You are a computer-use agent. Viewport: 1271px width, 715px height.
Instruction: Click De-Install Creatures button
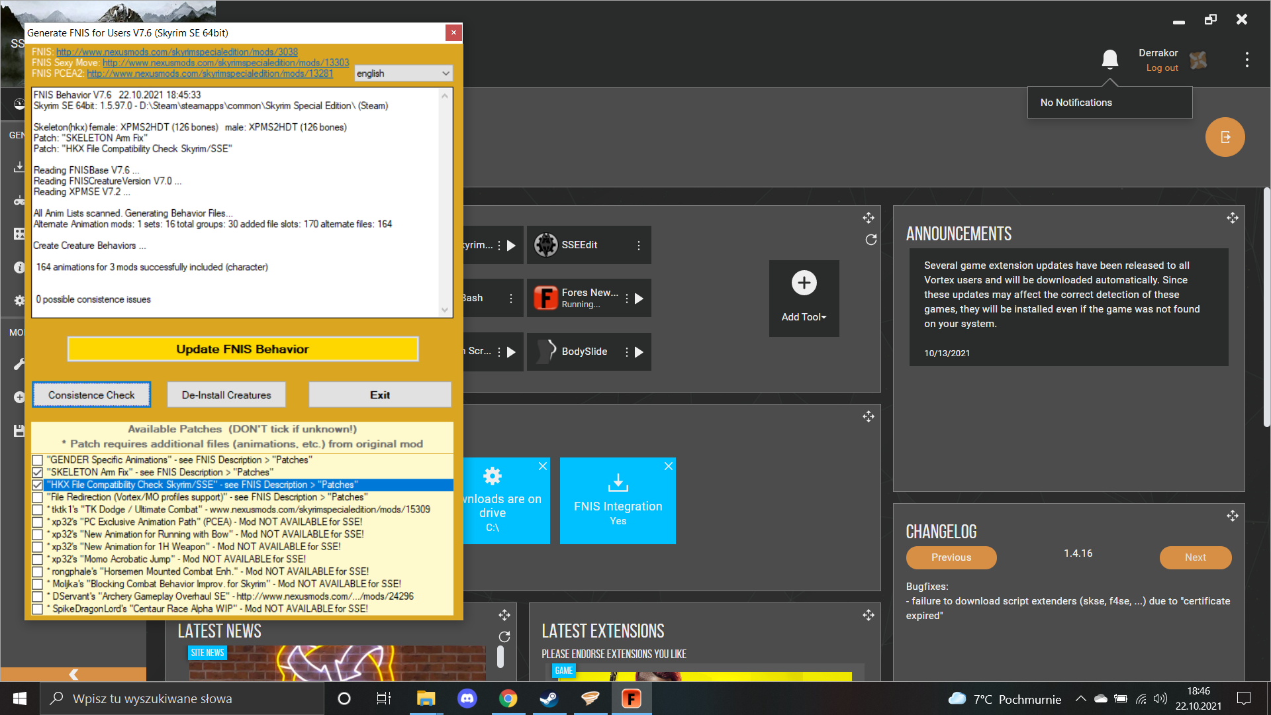[226, 395]
